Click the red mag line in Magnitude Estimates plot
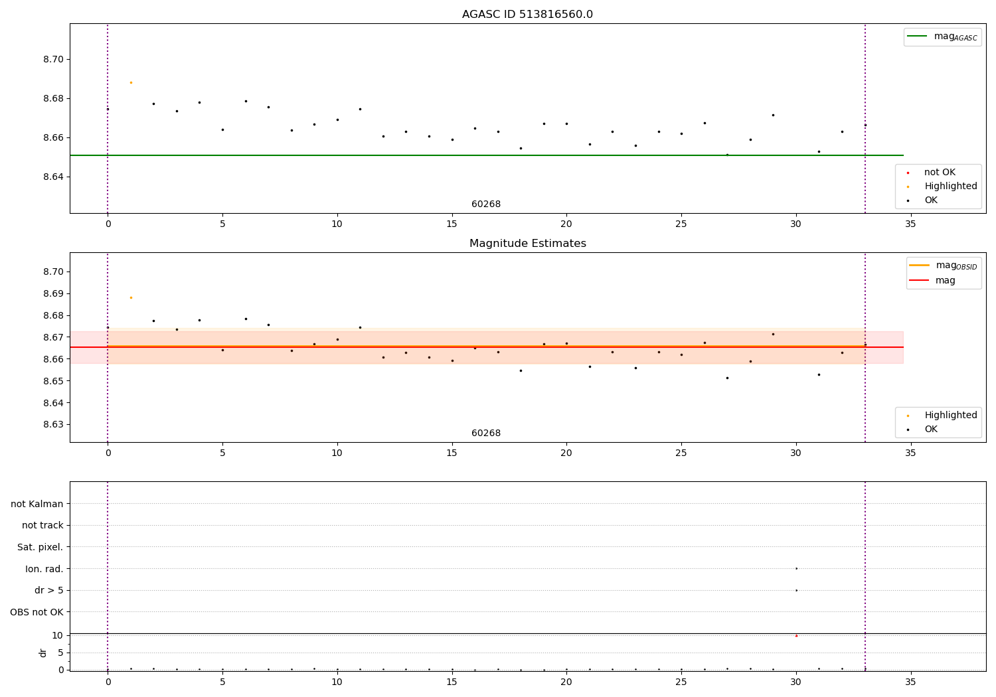 pos(486,347)
